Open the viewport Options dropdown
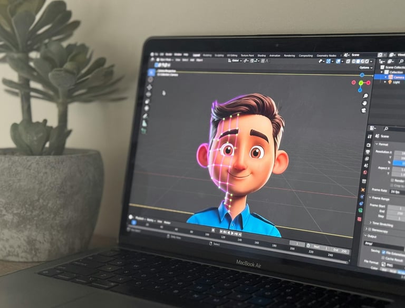This screenshot has width=405, height=308. [366, 68]
